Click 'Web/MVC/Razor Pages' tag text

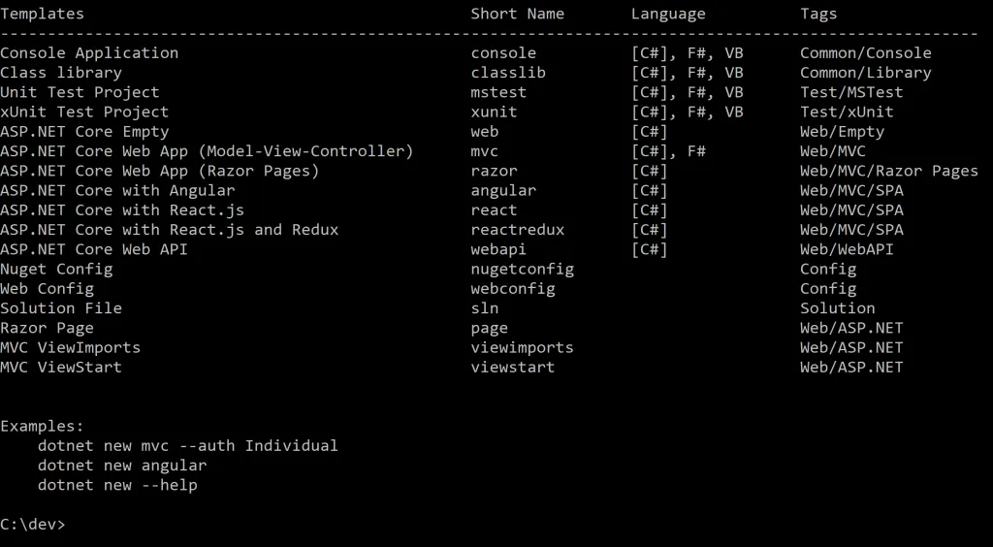click(888, 171)
